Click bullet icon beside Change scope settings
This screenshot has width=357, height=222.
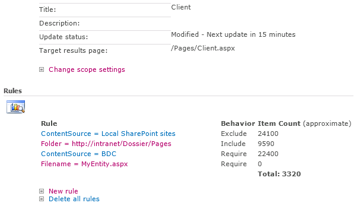[x=42, y=69]
